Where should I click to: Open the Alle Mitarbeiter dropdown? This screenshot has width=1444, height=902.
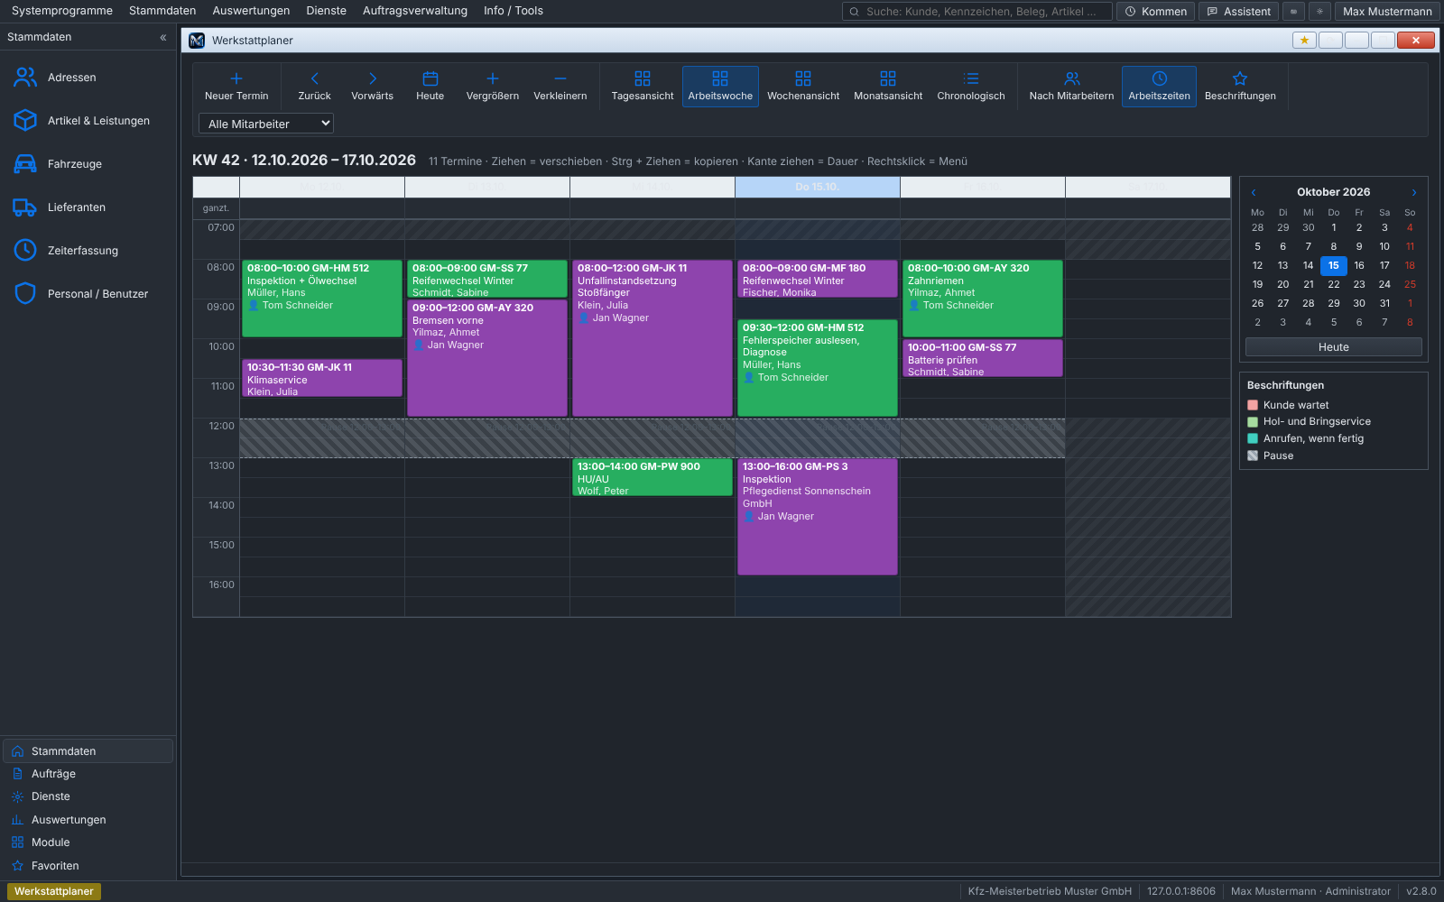[x=266, y=124]
